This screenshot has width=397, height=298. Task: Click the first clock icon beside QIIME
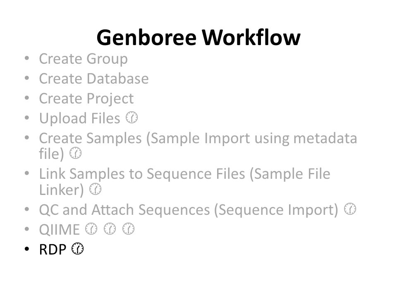tap(91, 229)
